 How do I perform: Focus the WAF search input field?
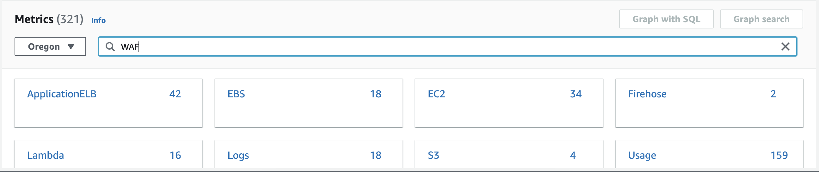[x=447, y=47]
